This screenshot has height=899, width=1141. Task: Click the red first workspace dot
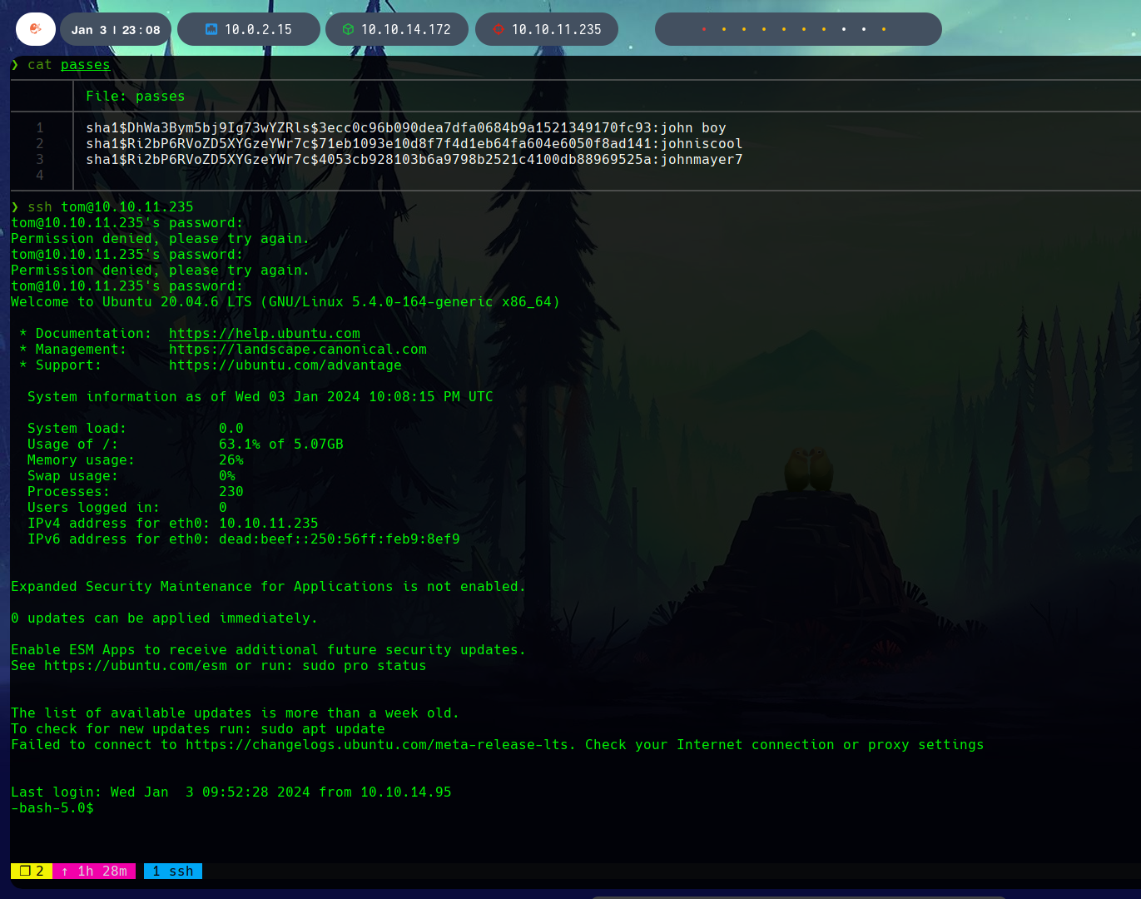(x=704, y=29)
